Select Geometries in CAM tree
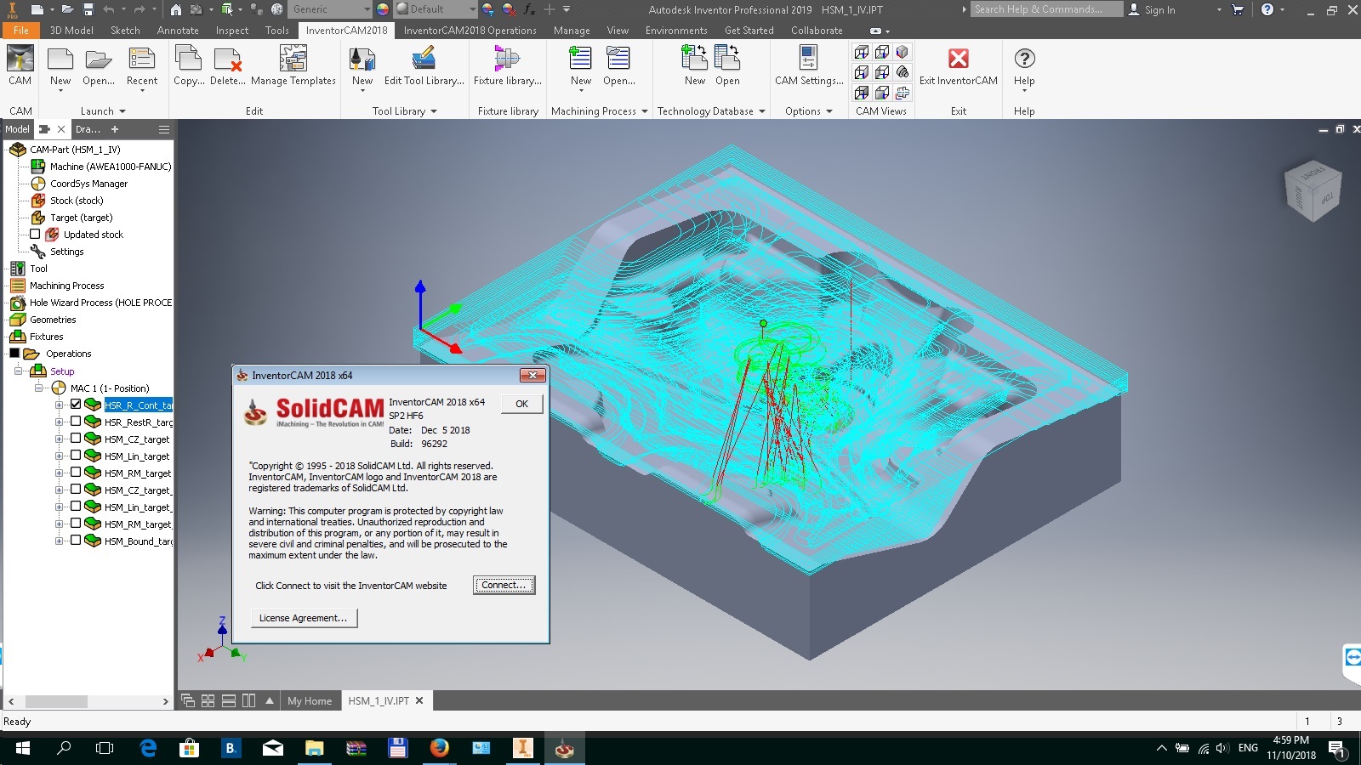1361x765 pixels. (x=53, y=320)
